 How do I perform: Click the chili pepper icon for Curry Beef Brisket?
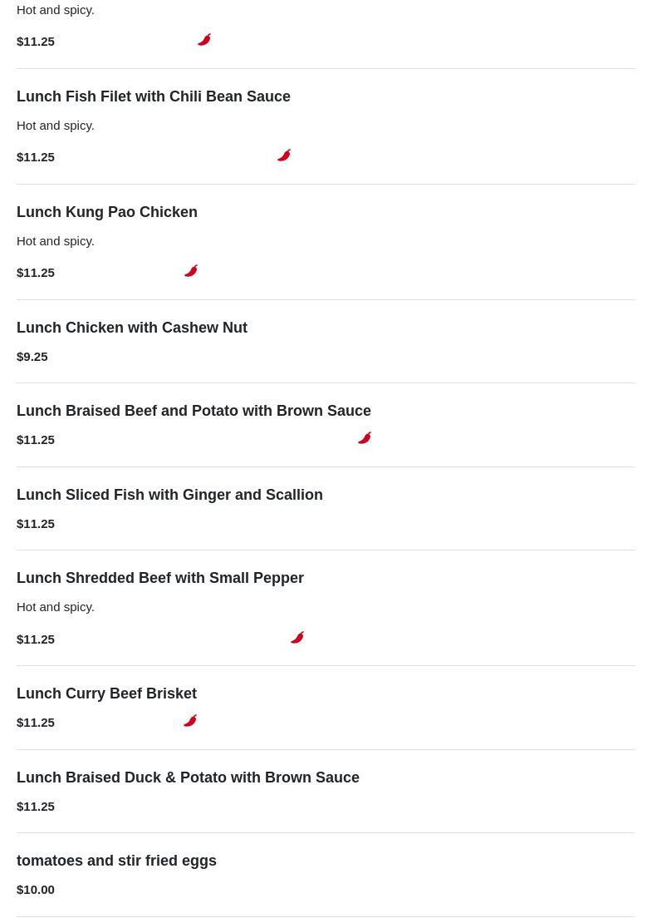[190, 721]
